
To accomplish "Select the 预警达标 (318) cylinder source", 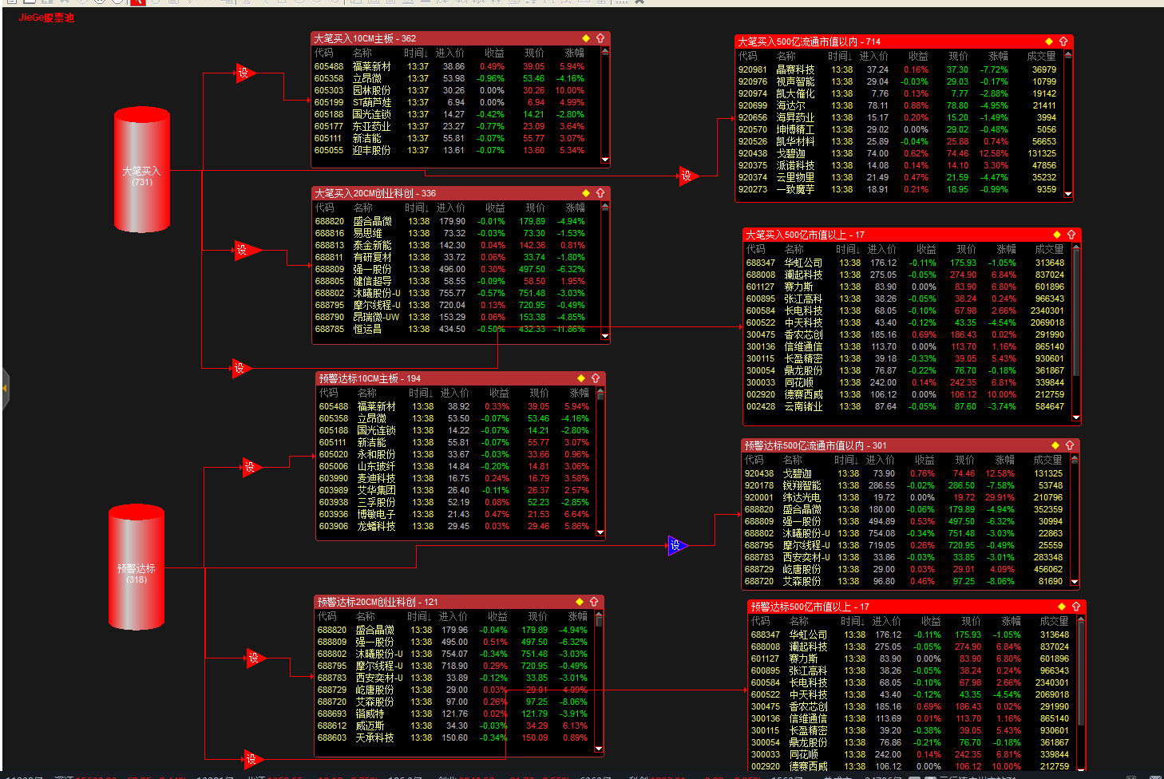I will pos(137,567).
